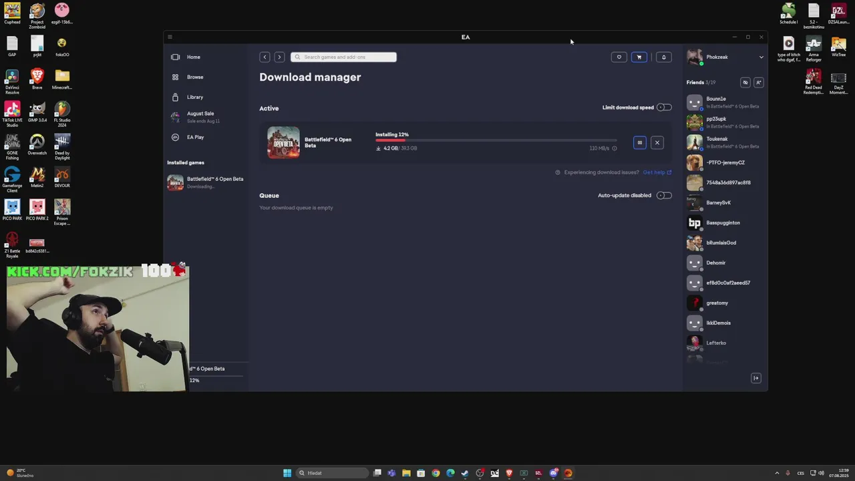Select Red Dead Redemption desktop icon
Viewport: 855px width, 481px height.
pyautogui.click(x=814, y=83)
